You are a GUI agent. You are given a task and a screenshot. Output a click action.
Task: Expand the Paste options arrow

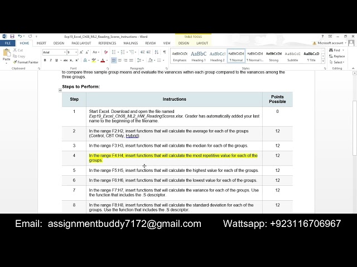pos(6,63)
